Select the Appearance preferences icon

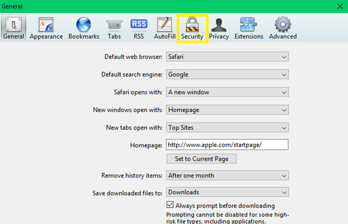pyautogui.click(x=46, y=24)
